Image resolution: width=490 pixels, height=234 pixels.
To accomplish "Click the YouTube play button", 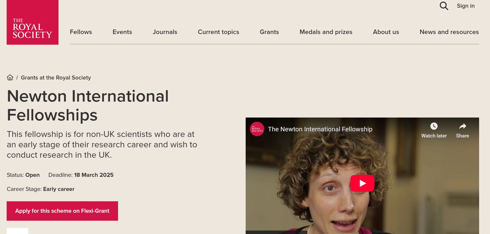I will (x=362, y=183).
